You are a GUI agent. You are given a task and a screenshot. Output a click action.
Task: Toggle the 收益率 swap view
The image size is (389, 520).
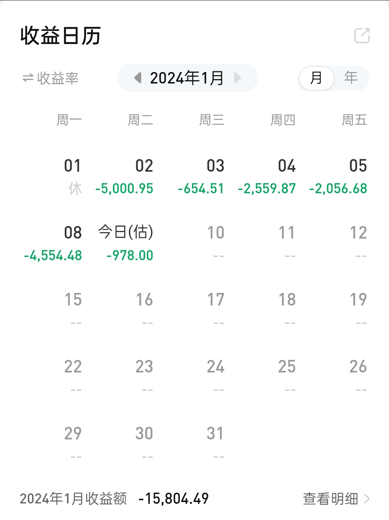(50, 78)
